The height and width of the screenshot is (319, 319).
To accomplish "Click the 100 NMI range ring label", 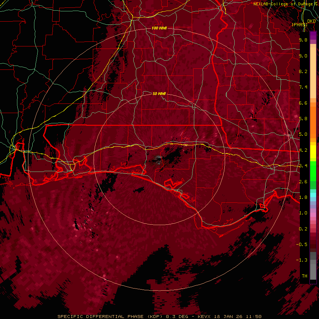I will (x=159, y=28).
